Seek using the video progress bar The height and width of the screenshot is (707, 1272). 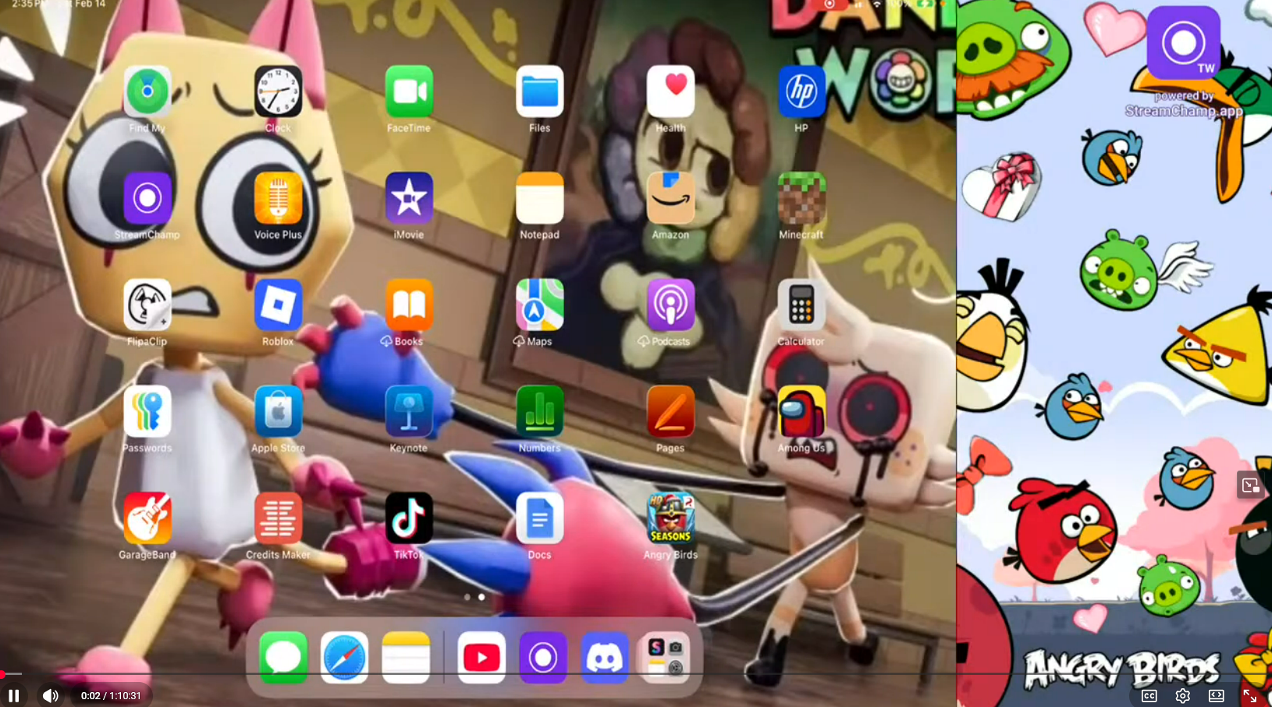636,673
